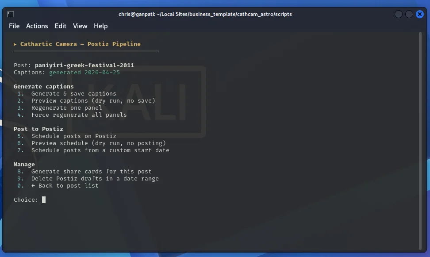Click option 'Regenerate one panel'

pyautogui.click(x=67, y=108)
